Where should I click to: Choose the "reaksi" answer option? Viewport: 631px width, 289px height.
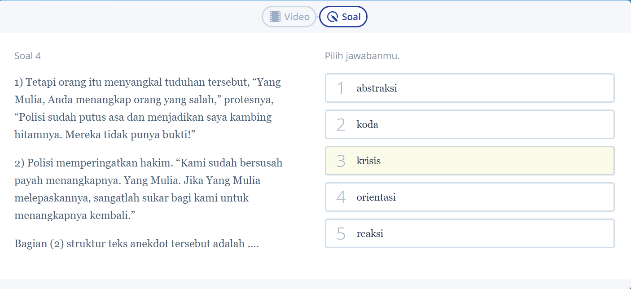pos(469,234)
